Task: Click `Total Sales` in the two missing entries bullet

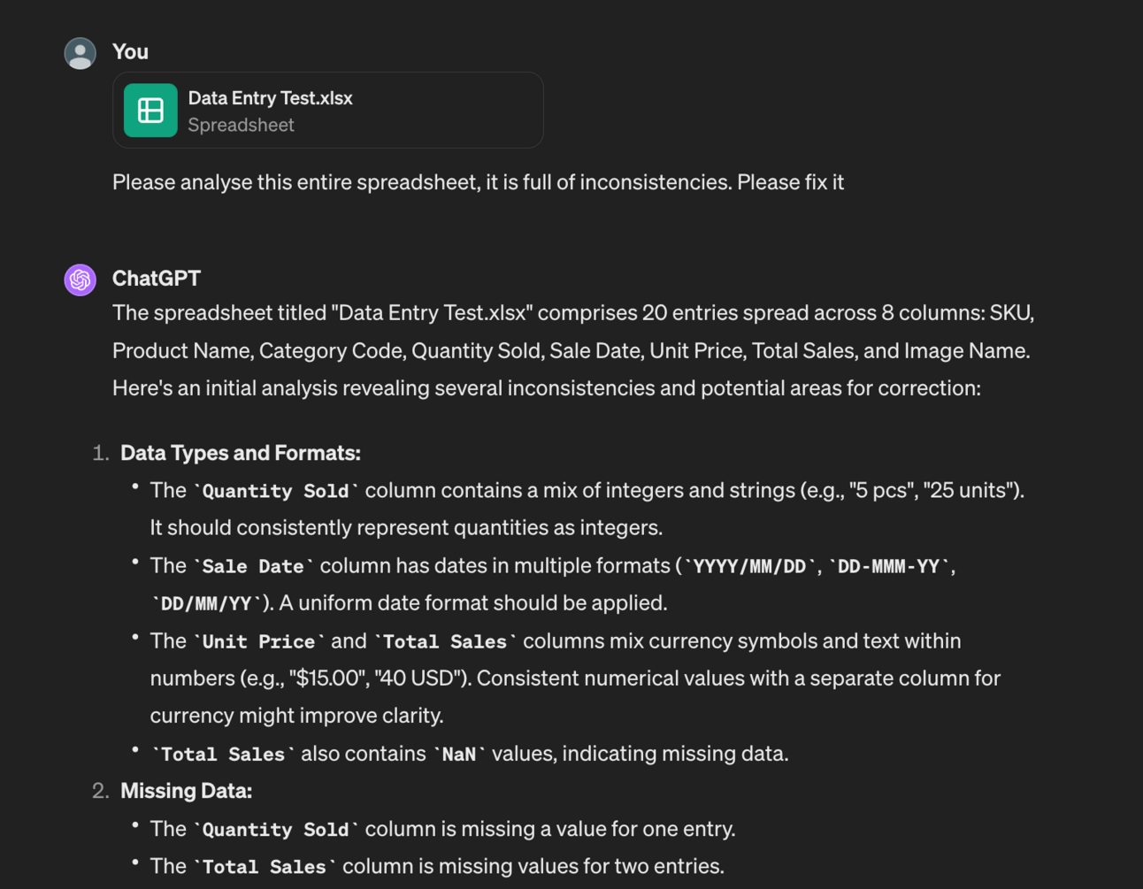Action: pyautogui.click(x=265, y=867)
